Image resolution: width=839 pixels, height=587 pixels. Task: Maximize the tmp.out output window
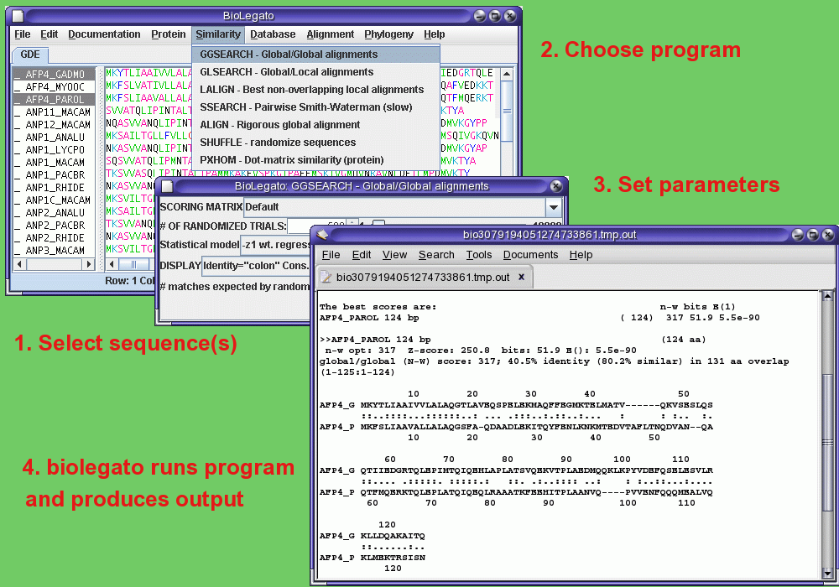coord(813,234)
